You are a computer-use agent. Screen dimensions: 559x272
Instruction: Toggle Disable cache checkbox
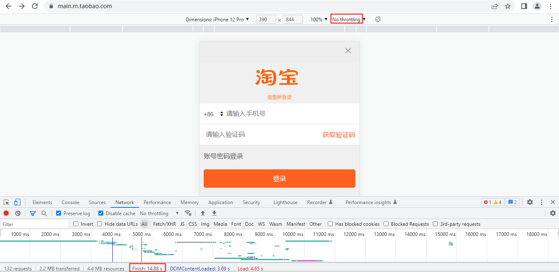tap(101, 213)
